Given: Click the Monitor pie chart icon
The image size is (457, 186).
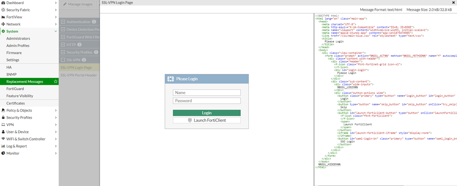Looking at the screenshot, I should point(3,153).
